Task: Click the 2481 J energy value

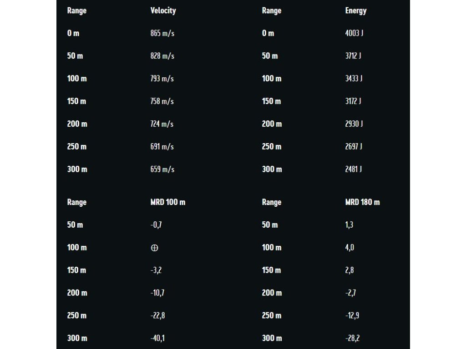Action: pyautogui.click(x=353, y=169)
